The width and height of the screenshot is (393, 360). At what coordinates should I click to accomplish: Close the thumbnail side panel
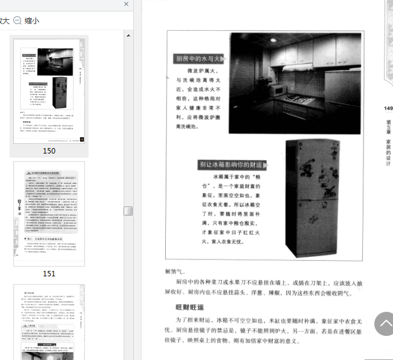[127, 4]
